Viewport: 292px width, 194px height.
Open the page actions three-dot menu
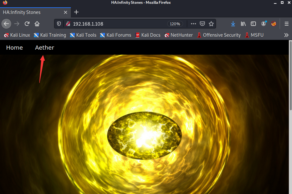pyautogui.click(x=194, y=24)
